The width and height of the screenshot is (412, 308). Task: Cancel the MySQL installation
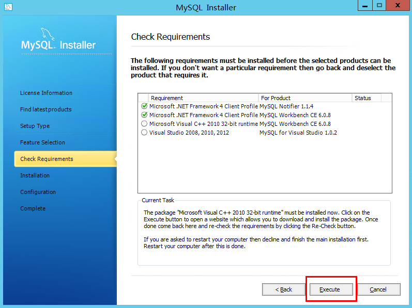(378, 289)
